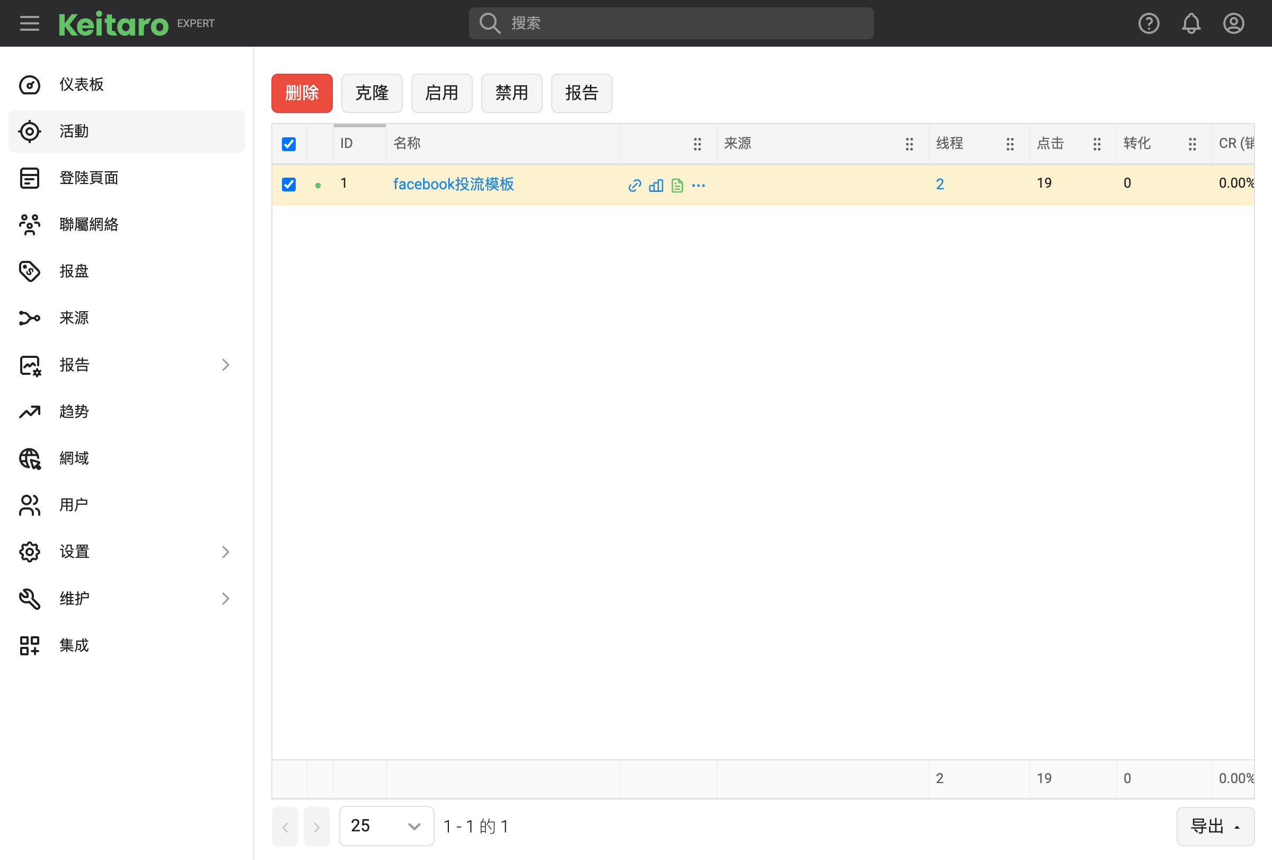This screenshot has width=1272, height=860.
Task: Open three-dots more actions in campaign row
Action: coord(699,186)
